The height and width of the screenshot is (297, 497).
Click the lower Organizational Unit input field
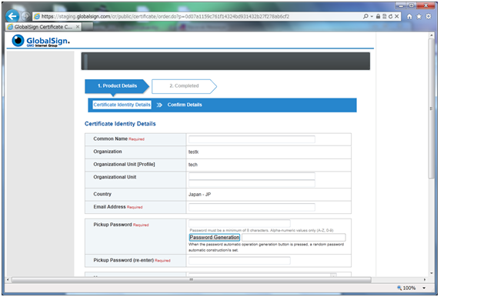coord(252,184)
